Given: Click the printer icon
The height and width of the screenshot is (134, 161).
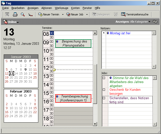Looking at the screenshot, I should pyautogui.click(x=15, y=14).
